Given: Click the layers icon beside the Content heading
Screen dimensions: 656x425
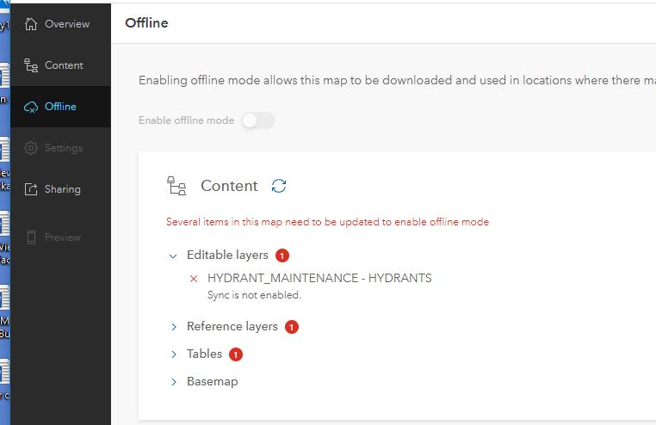Looking at the screenshot, I should 176,186.
